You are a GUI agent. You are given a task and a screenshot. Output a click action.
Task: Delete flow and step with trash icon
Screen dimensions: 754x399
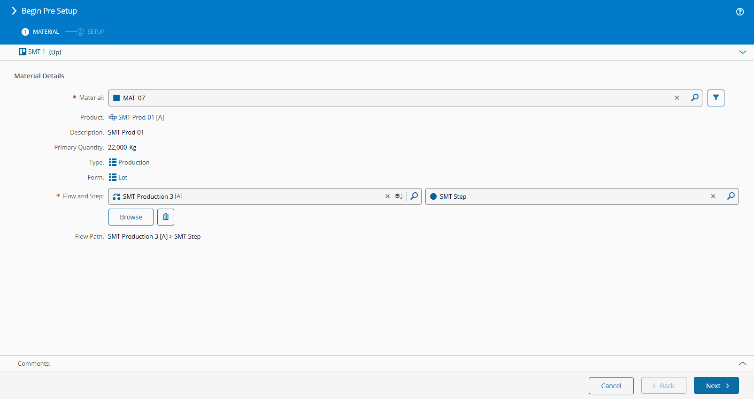coord(166,217)
